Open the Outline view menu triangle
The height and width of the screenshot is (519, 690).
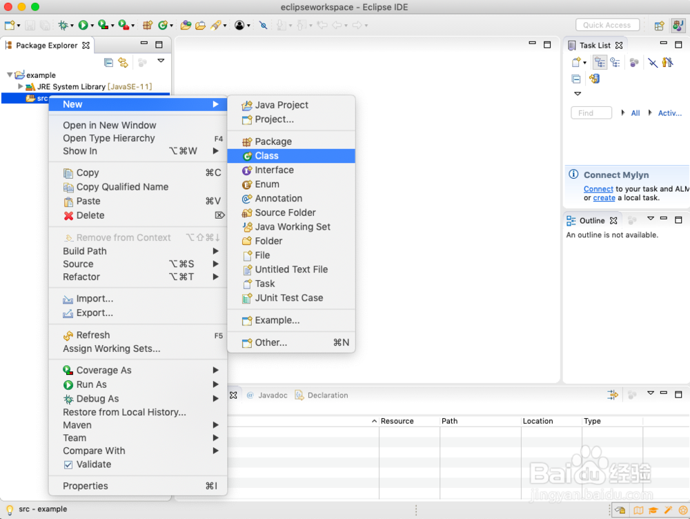(651, 218)
